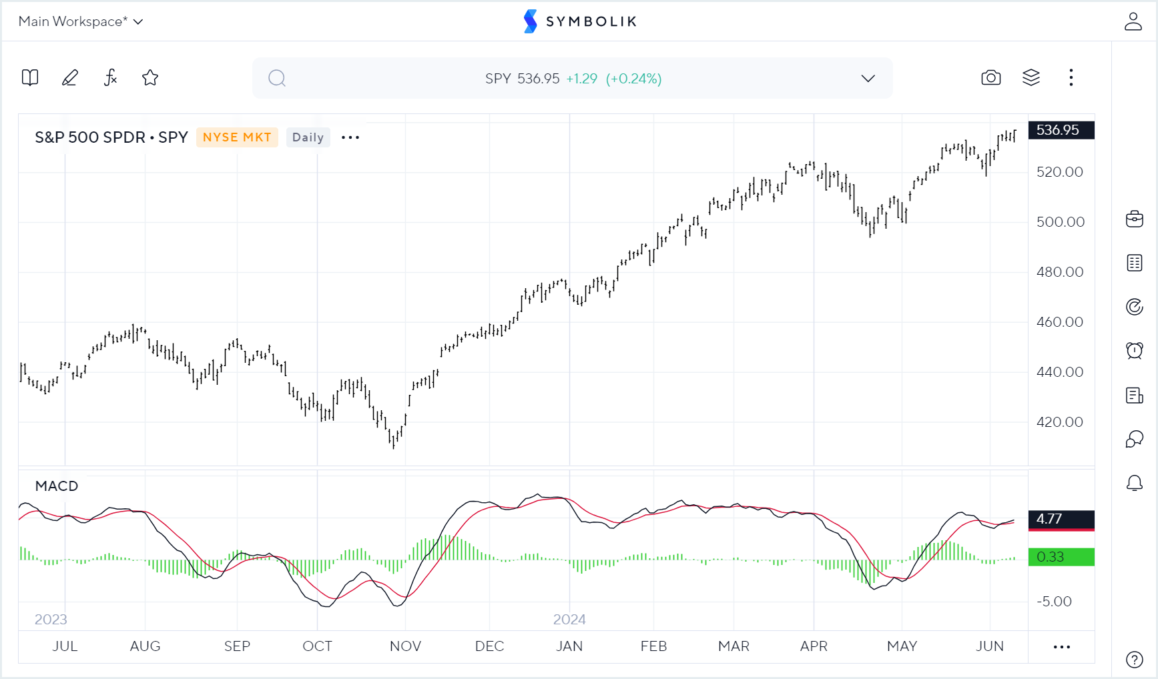Viewport: 1158px width, 679px height.
Task: Open the book reference icon
Action: click(x=30, y=78)
